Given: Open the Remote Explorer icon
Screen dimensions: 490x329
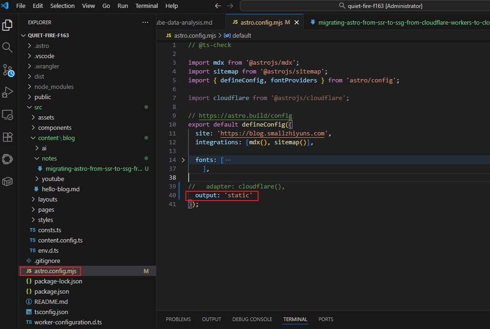Looking at the screenshot, I should (x=7, y=114).
